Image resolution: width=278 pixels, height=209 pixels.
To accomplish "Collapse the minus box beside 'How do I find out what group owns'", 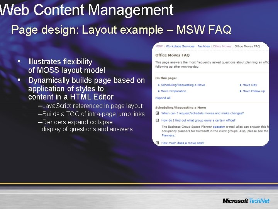I will point(157,120).
